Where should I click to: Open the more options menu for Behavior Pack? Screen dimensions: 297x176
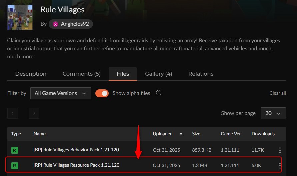(280, 150)
